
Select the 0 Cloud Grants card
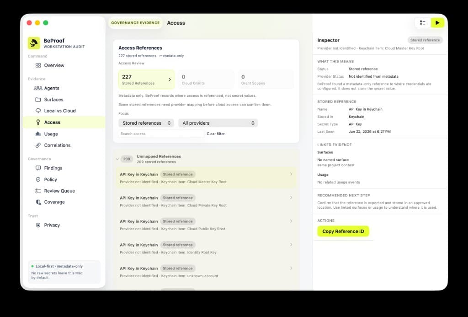(x=206, y=79)
